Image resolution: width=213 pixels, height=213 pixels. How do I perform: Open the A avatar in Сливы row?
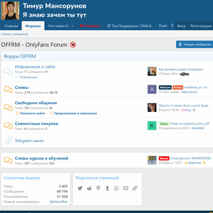click(x=152, y=89)
